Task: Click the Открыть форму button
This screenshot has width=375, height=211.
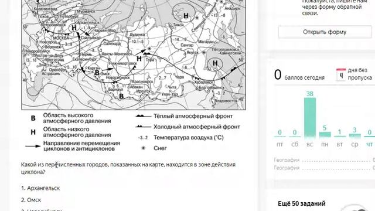Action: [x=325, y=32]
